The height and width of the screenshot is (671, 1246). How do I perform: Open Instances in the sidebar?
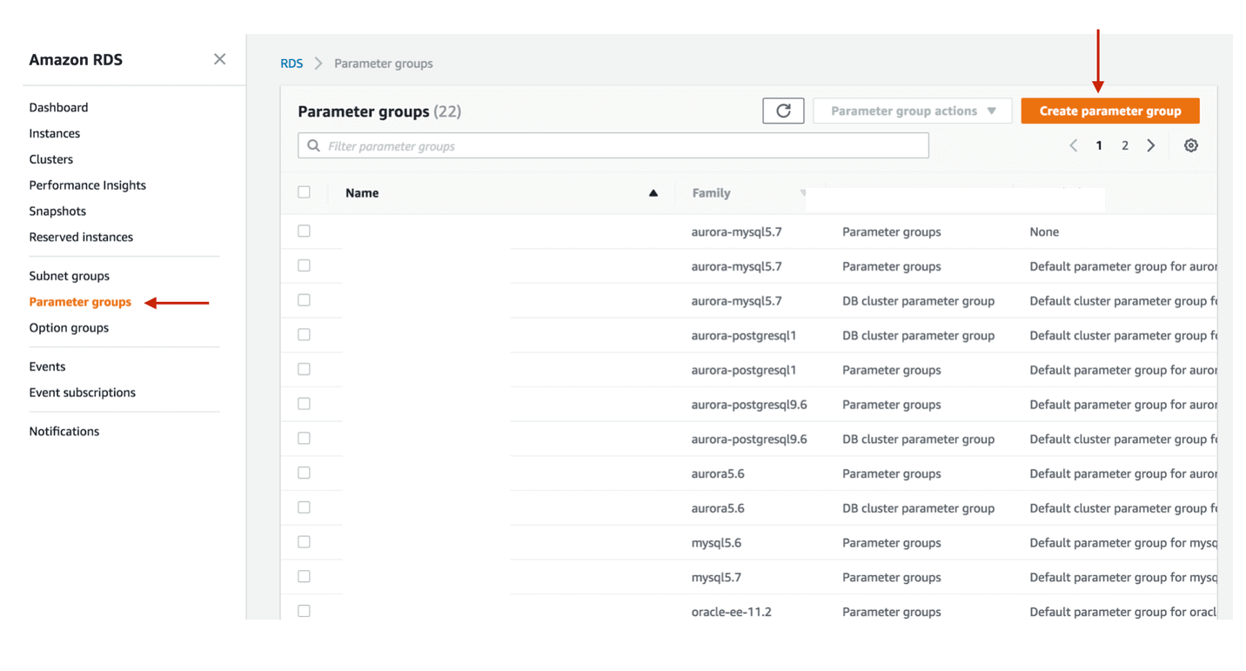tap(54, 133)
